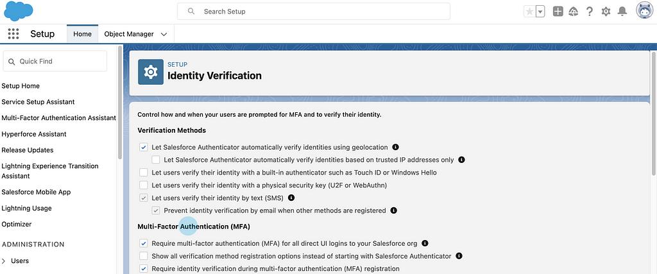Open the Setup gear menu icon
Image resolution: width=657 pixels, height=274 pixels.
[606, 12]
